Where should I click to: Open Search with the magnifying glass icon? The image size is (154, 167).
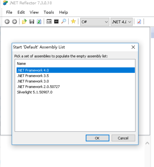tap(64, 21)
